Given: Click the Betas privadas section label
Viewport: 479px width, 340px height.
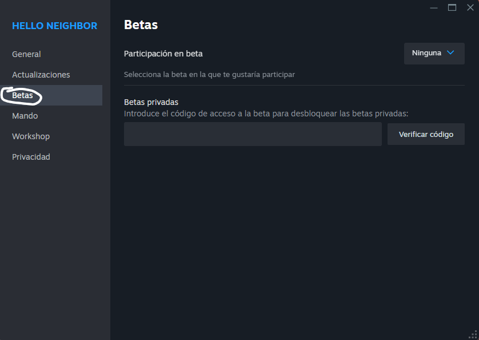Looking at the screenshot, I should 151,102.
